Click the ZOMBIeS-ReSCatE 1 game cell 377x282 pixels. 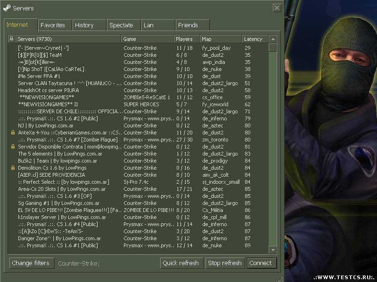tap(147, 97)
